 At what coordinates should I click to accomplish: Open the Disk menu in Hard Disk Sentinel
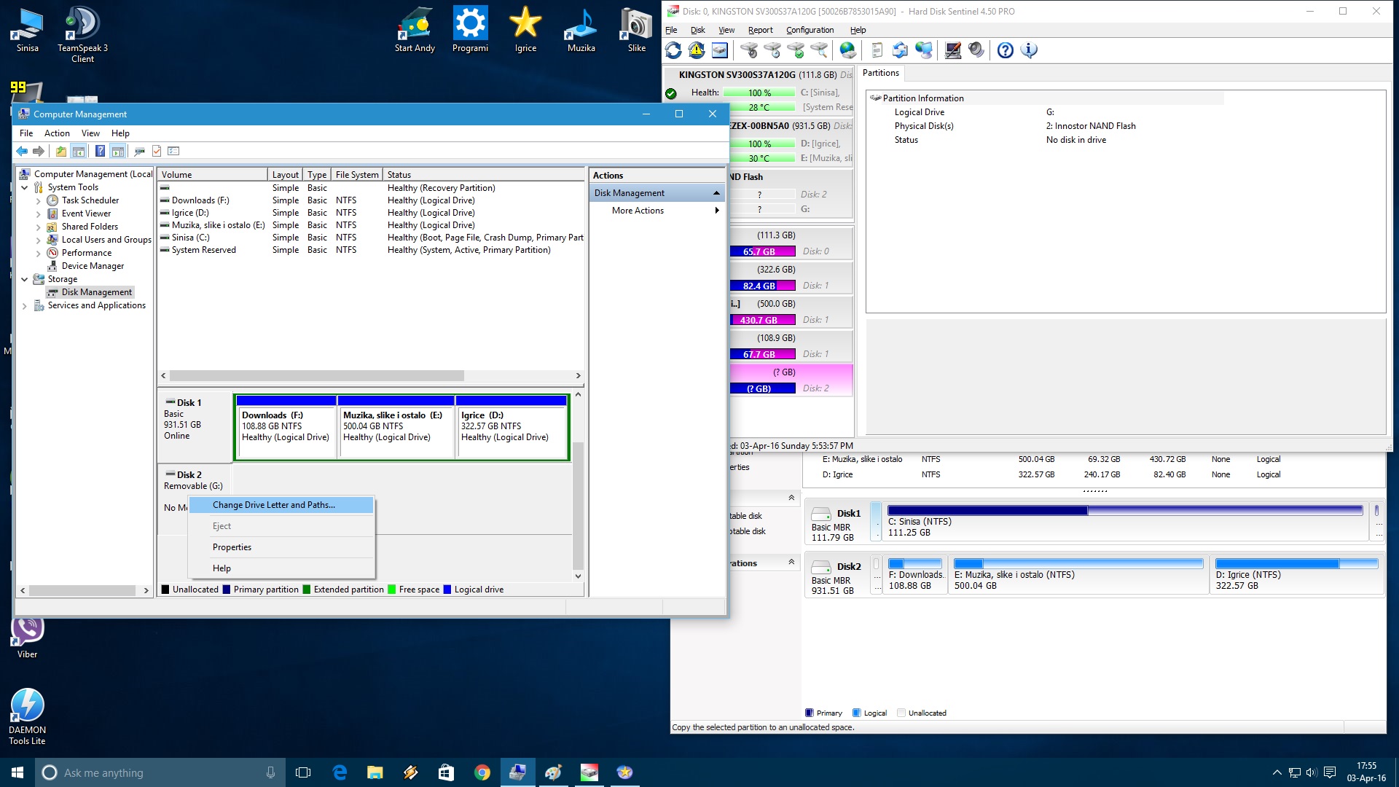697,30
